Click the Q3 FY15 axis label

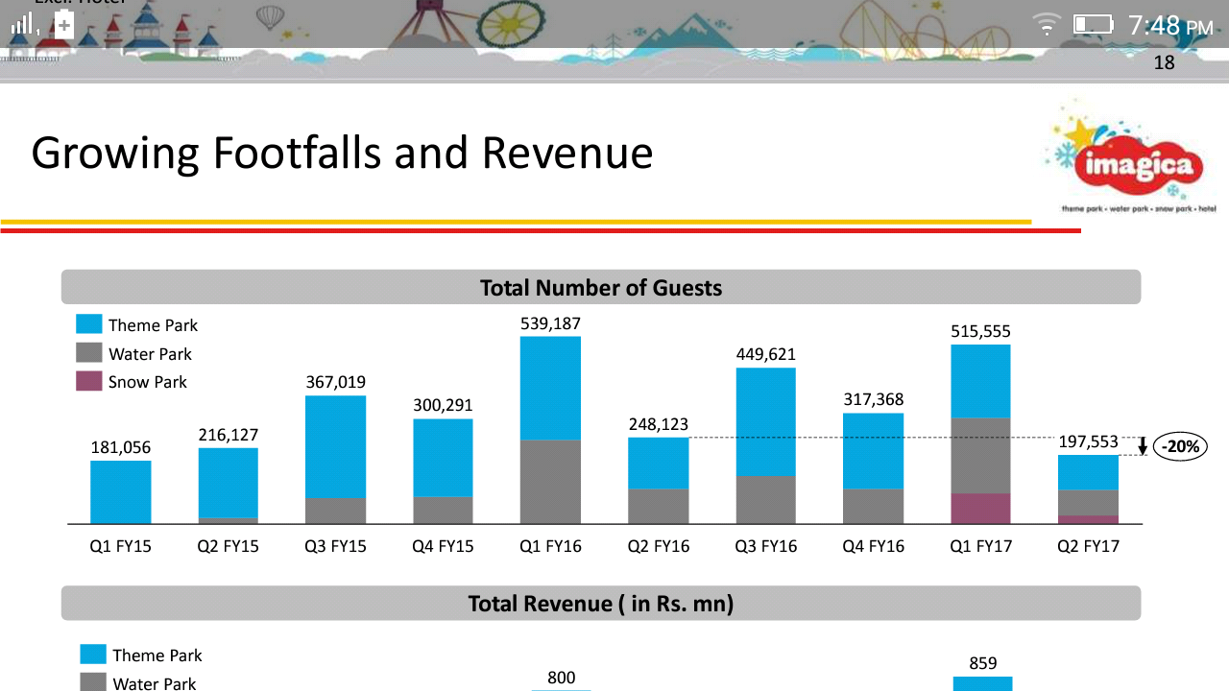(x=336, y=546)
